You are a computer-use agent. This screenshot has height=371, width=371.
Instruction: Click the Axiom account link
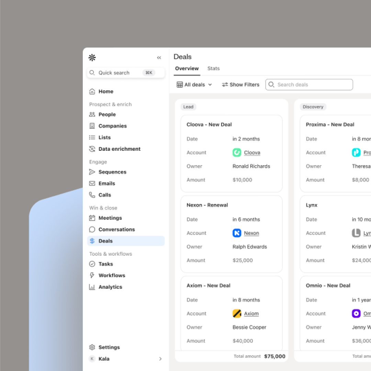click(251, 313)
